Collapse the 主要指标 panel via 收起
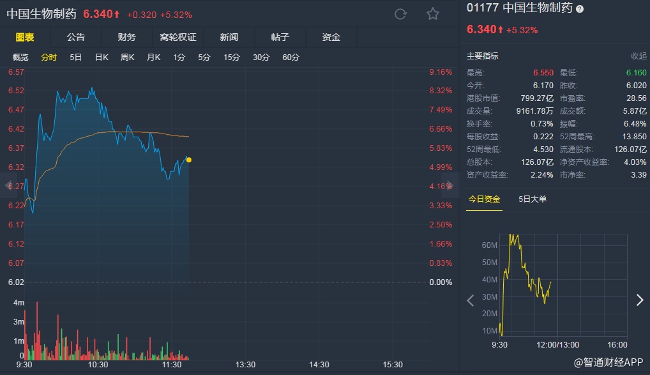 pos(639,56)
